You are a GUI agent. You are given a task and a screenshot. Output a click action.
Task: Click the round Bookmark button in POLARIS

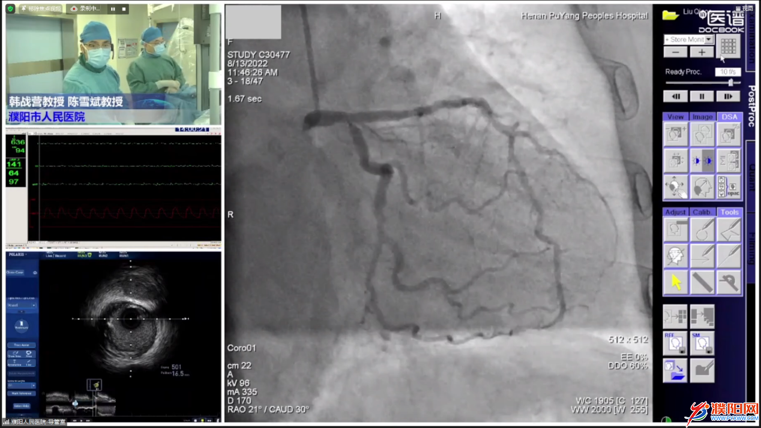[x=21, y=326]
